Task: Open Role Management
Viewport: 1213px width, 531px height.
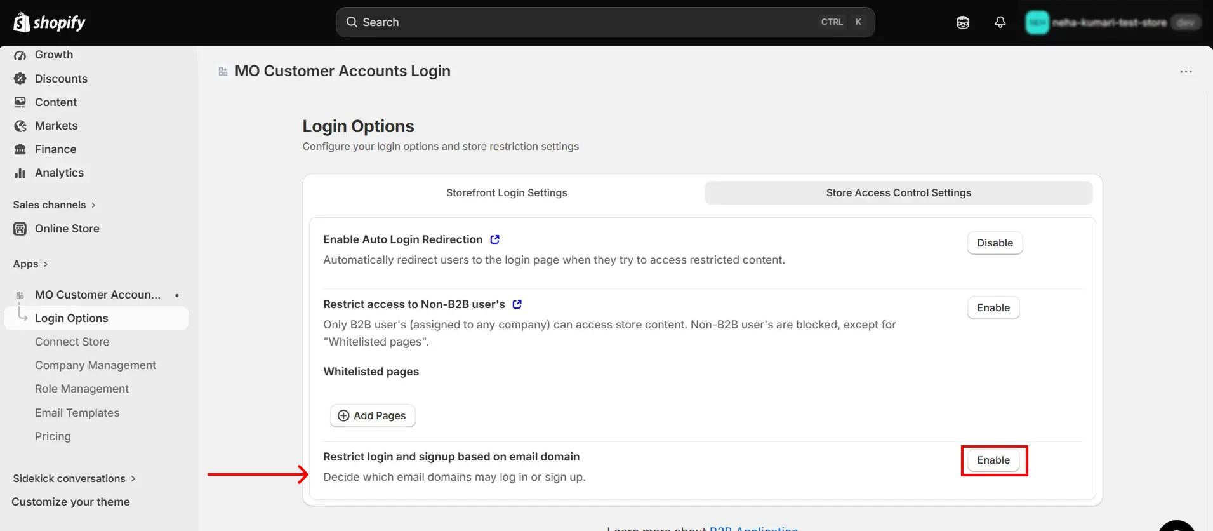Action: [x=82, y=389]
